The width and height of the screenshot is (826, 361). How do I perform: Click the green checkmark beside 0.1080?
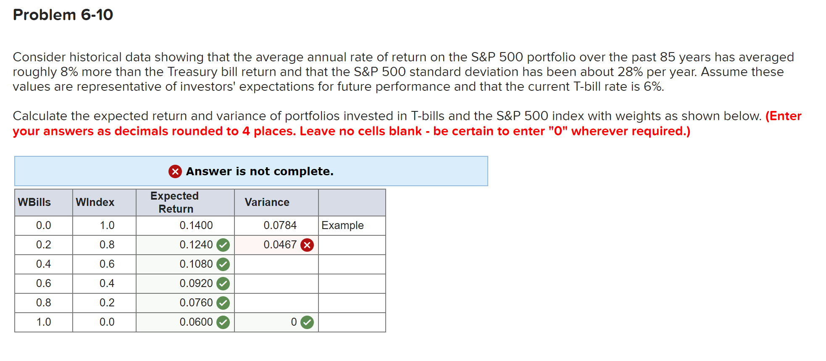223,264
